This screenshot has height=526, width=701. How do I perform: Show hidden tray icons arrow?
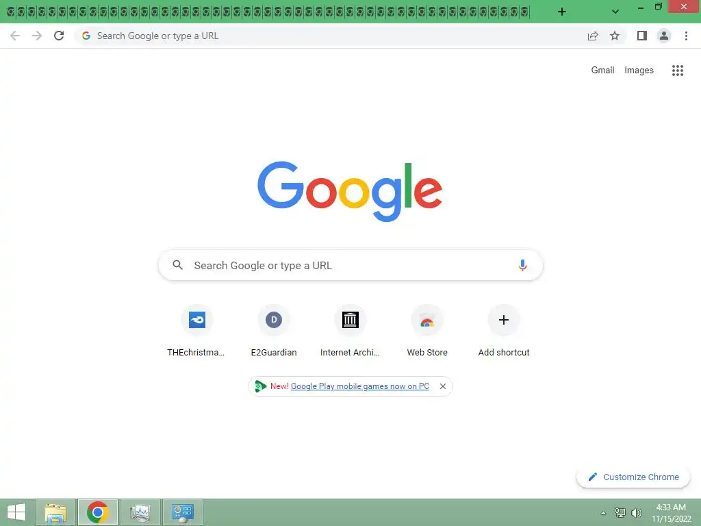coord(604,512)
